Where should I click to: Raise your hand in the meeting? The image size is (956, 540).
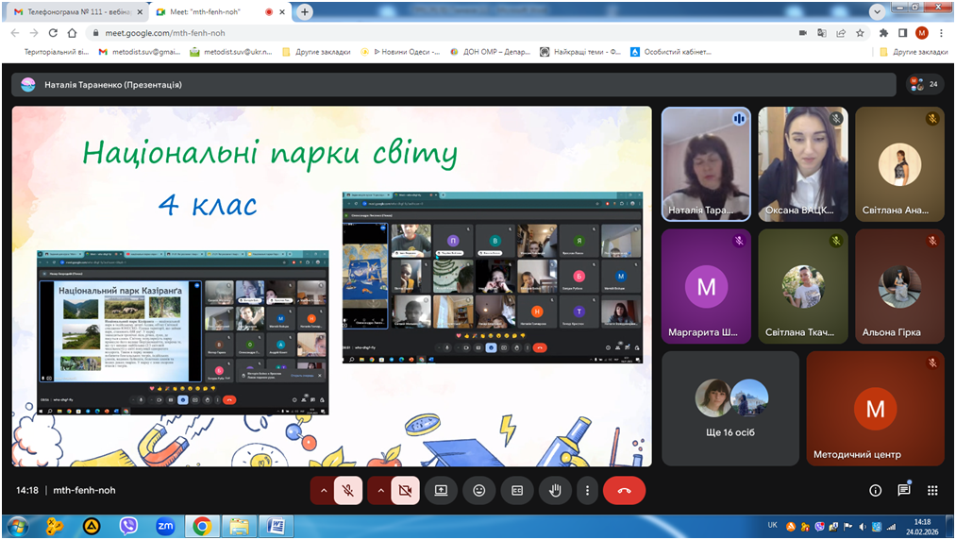click(555, 491)
